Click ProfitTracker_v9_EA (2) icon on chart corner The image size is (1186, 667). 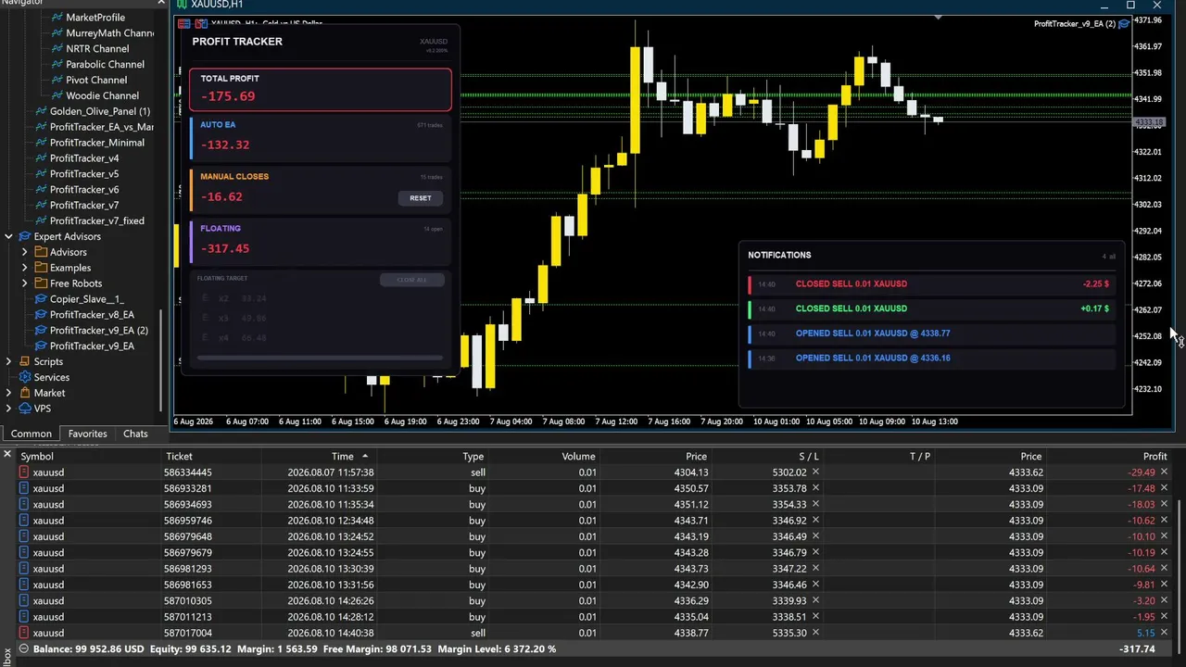1124,23
